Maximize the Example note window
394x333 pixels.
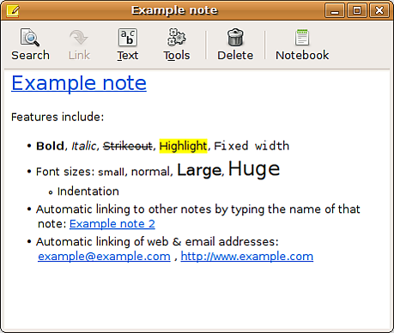tap(357, 11)
